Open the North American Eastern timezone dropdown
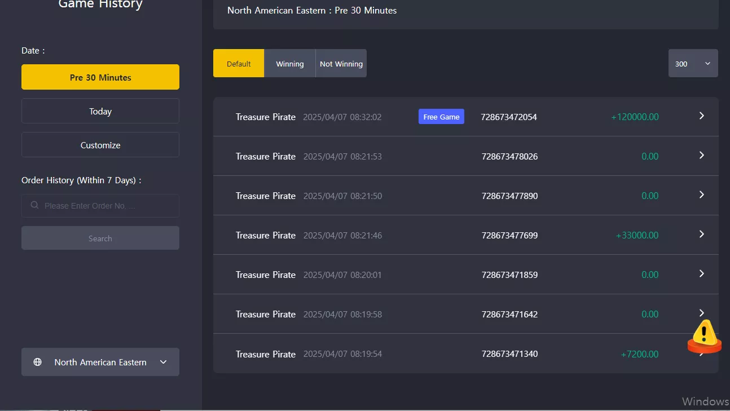 point(100,362)
